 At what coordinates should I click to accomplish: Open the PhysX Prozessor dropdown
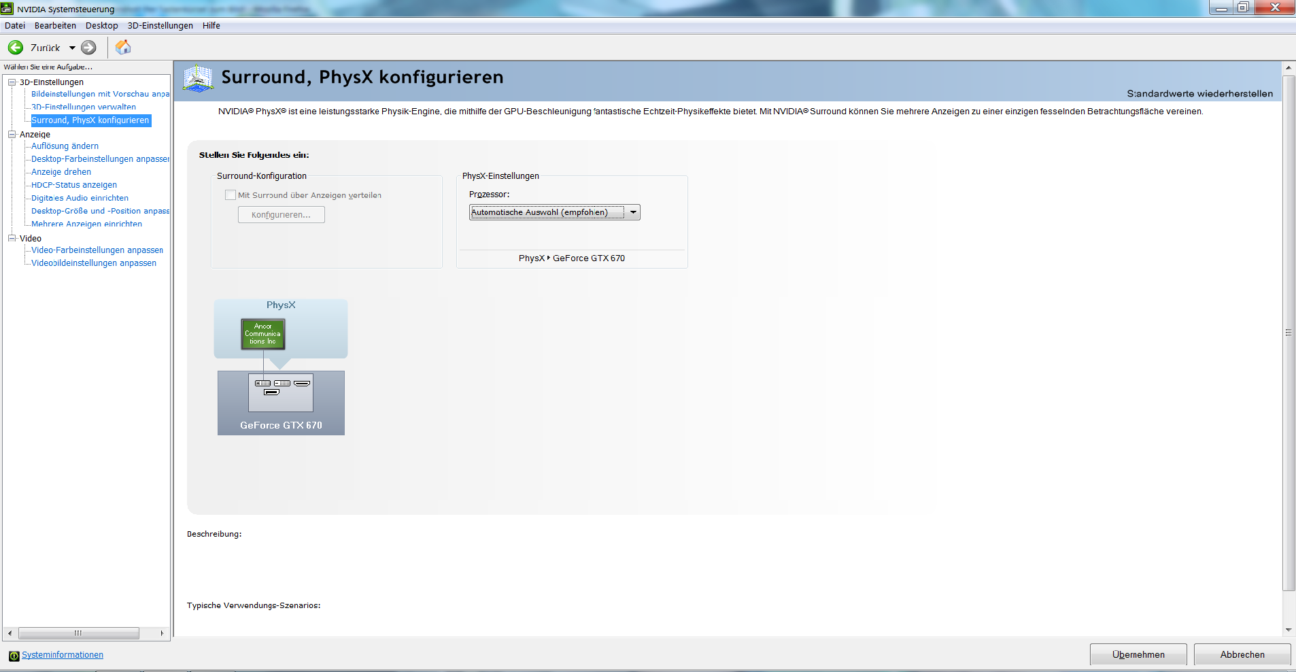554,212
